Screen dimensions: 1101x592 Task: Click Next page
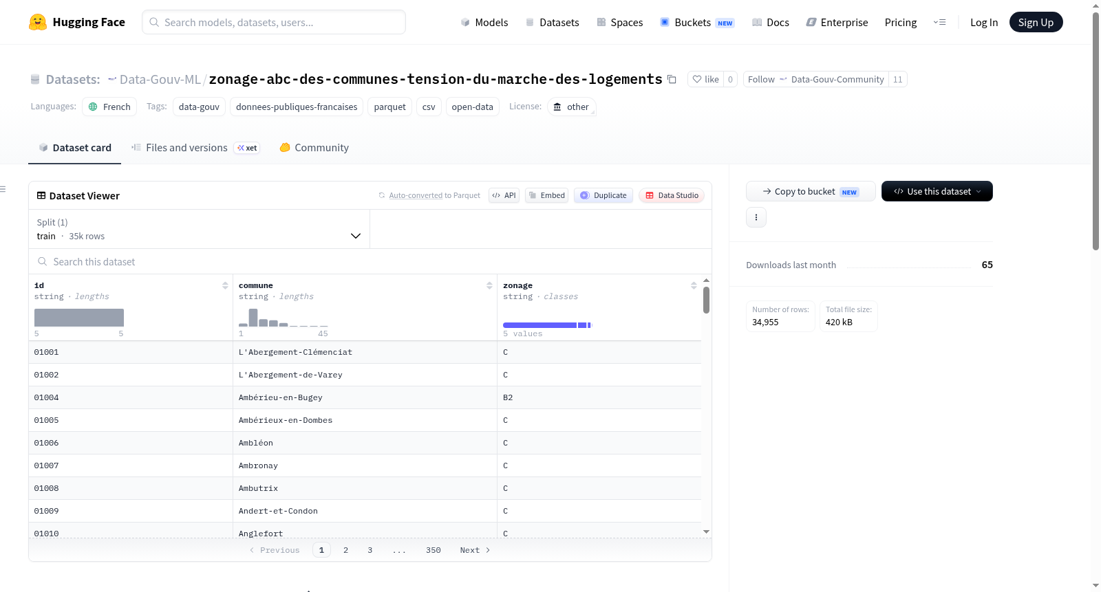(475, 550)
